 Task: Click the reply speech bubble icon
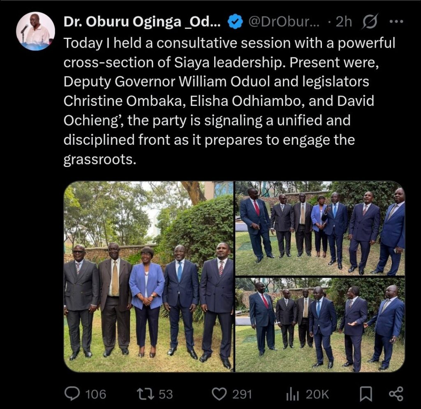[x=72, y=394]
